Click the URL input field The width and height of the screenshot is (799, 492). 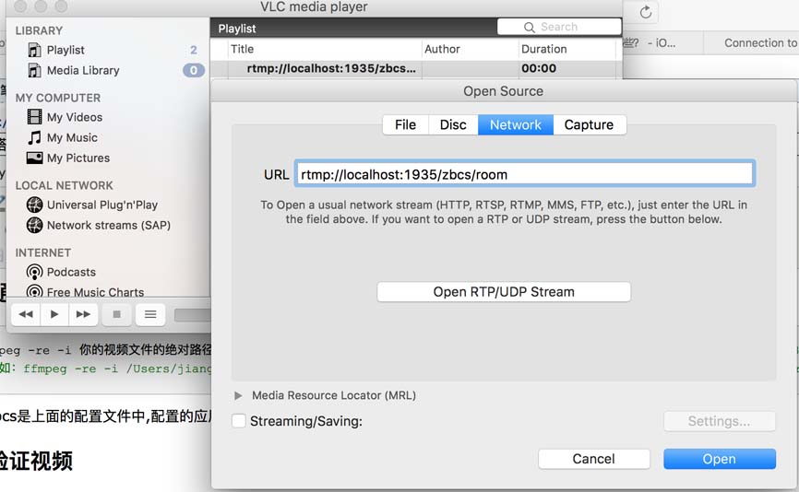pos(524,174)
